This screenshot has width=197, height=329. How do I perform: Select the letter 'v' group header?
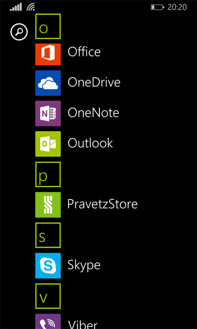(48, 296)
